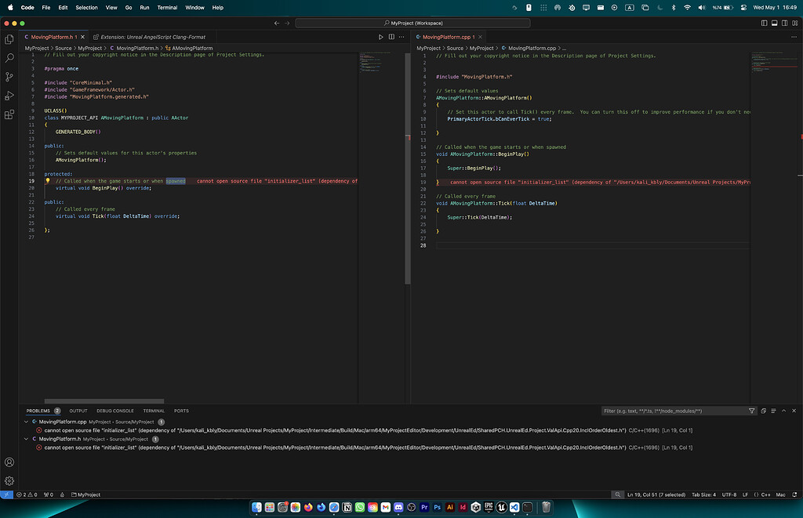The height and width of the screenshot is (518, 803).
Task: Open the Explorer view in activity bar
Action: [x=9, y=39]
